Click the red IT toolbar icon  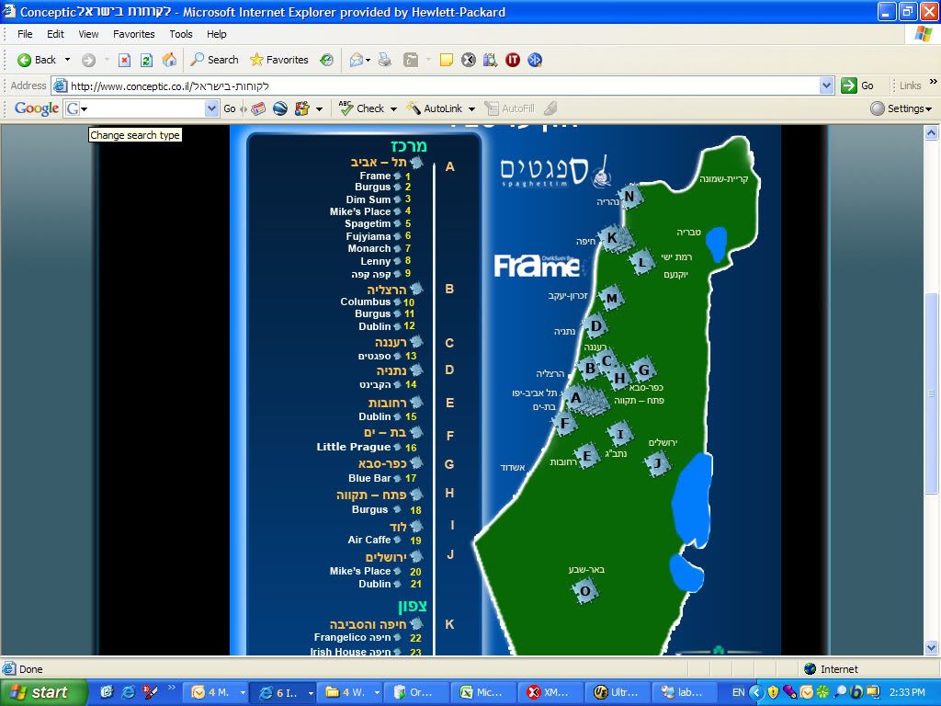(513, 60)
